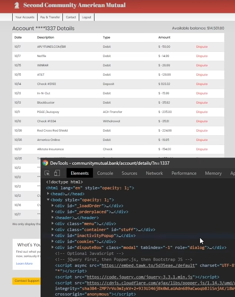Viewport: 235px width, 297px height.
Task: Dispute the AT&T debit charge
Action: point(202,75)
